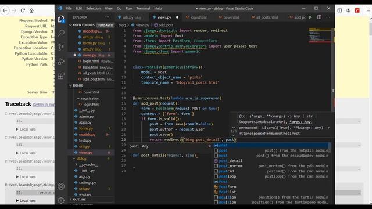Click the code minimap preview
372x209 pixels.
point(320,35)
